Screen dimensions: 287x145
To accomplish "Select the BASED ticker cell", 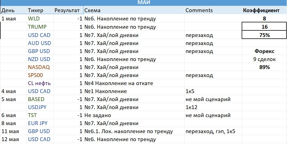I will 40,99.
